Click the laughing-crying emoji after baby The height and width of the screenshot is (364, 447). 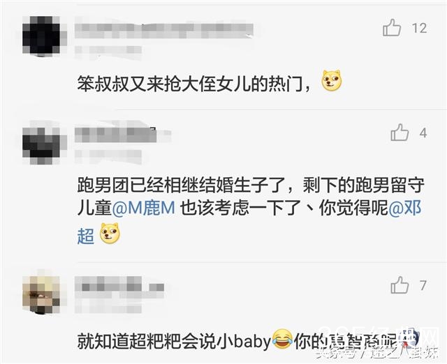pos(282,339)
